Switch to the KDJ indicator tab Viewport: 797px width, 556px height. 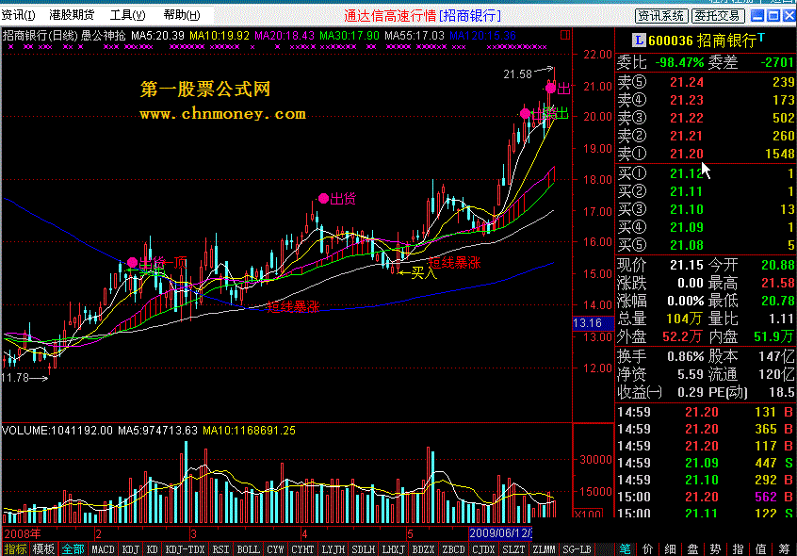(x=131, y=549)
